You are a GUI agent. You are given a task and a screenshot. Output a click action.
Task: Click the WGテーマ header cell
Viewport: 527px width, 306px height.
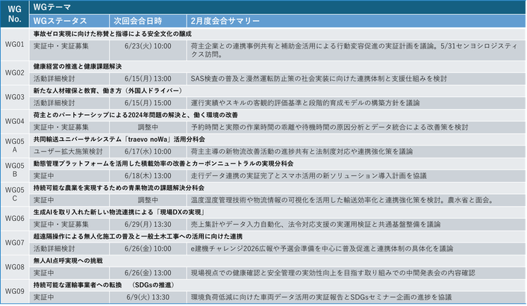pyautogui.click(x=277, y=7)
